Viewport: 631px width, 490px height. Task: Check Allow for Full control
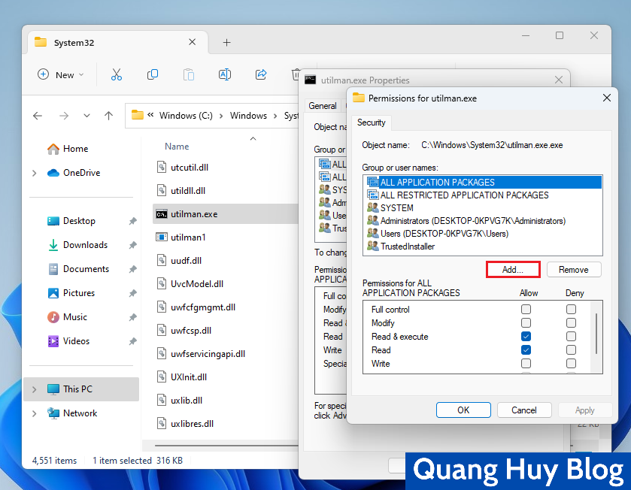click(526, 309)
